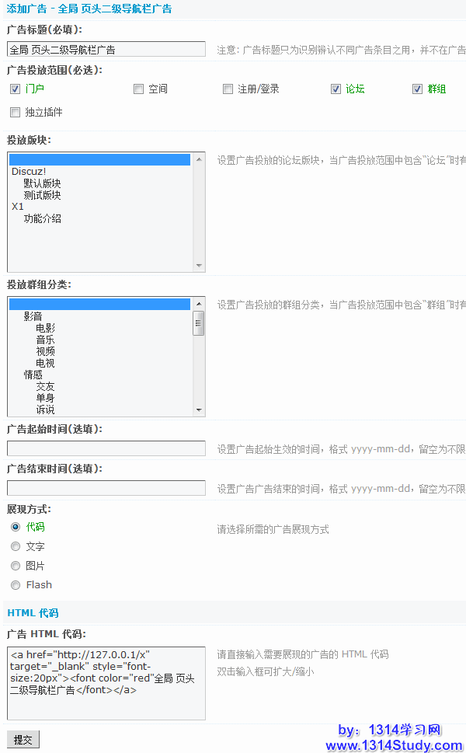Enable the 注册/登录 checkbox

tap(228, 89)
